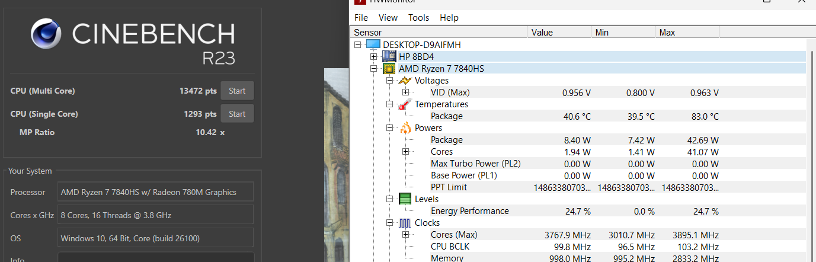Click the 42.69 W max package power
816x262 pixels.
click(702, 140)
